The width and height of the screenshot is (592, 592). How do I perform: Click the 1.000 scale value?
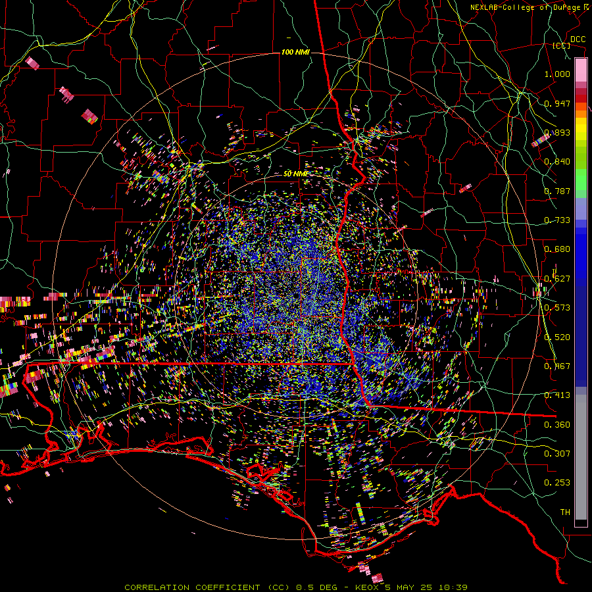click(x=557, y=74)
